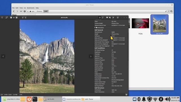
Task: Open the comment editor icon
Action: point(107,18)
